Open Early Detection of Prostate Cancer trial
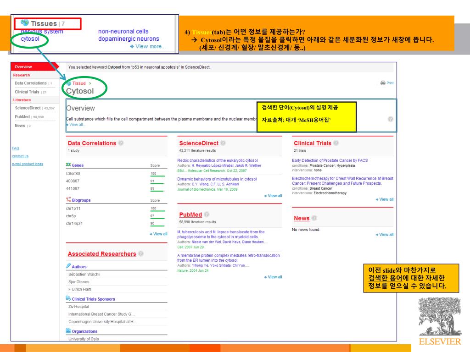 pos(330,160)
